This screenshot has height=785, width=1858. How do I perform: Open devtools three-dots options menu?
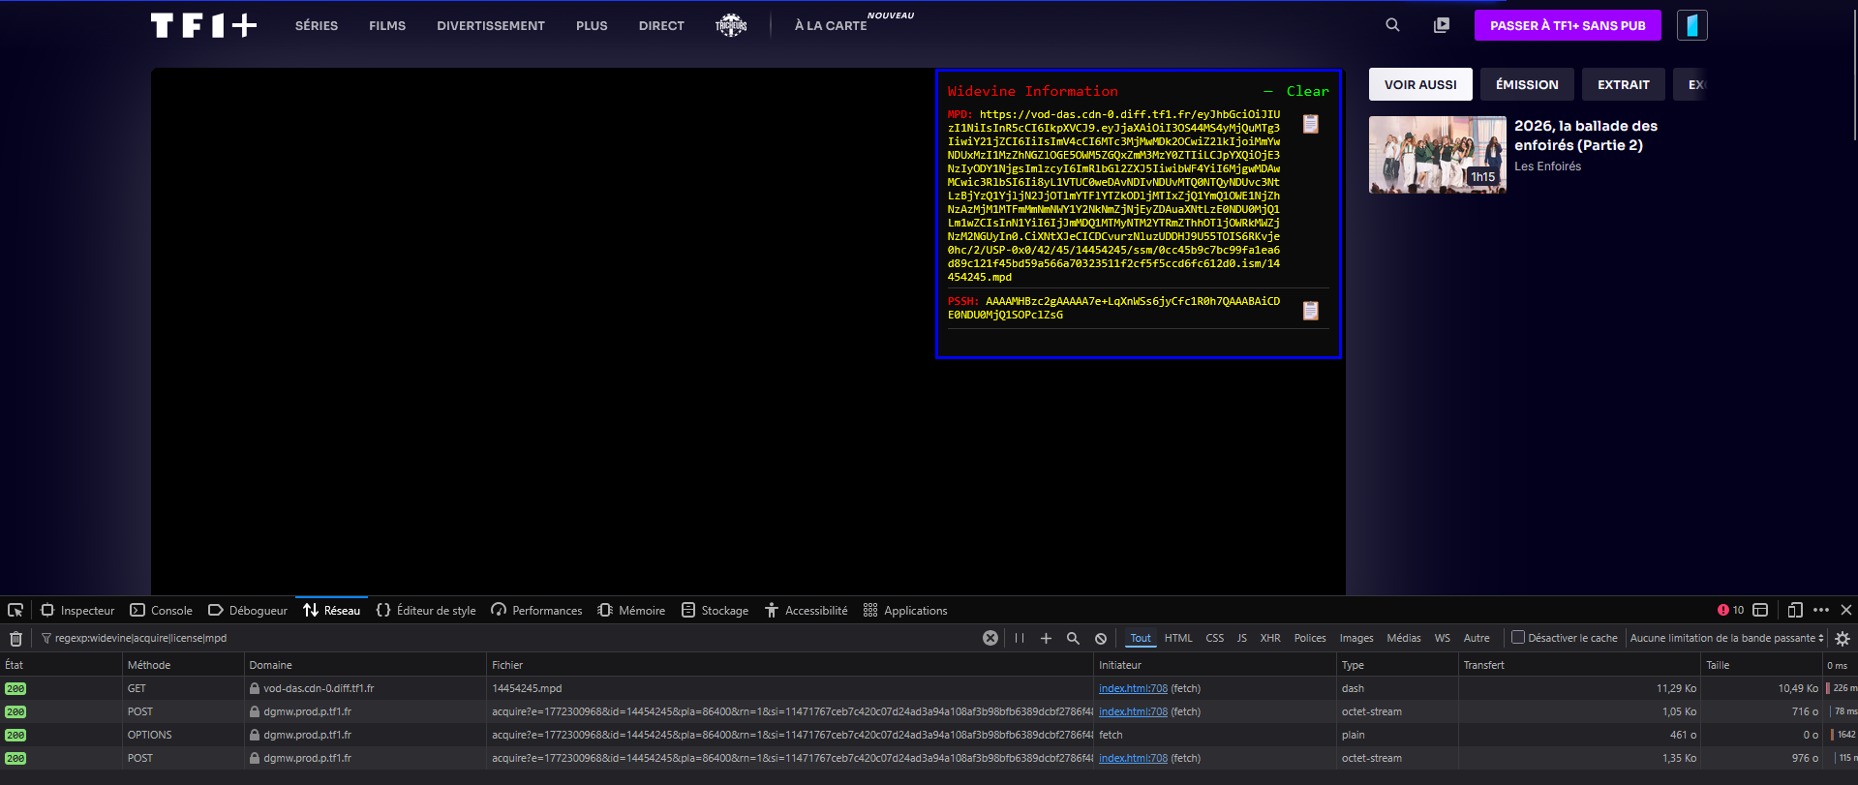1821,610
